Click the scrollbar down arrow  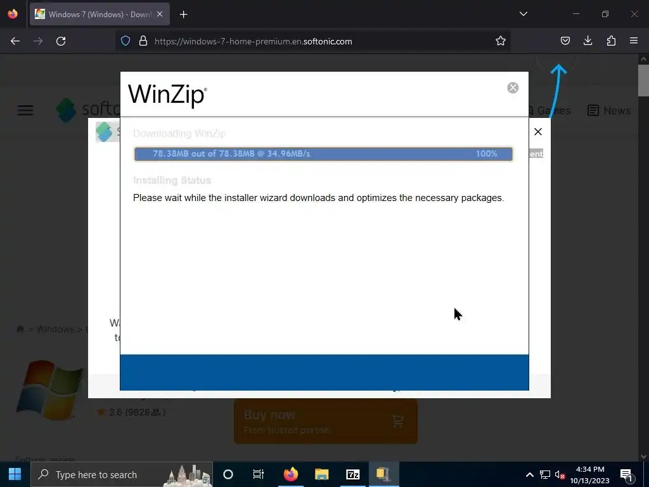pyautogui.click(x=643, y=457)
